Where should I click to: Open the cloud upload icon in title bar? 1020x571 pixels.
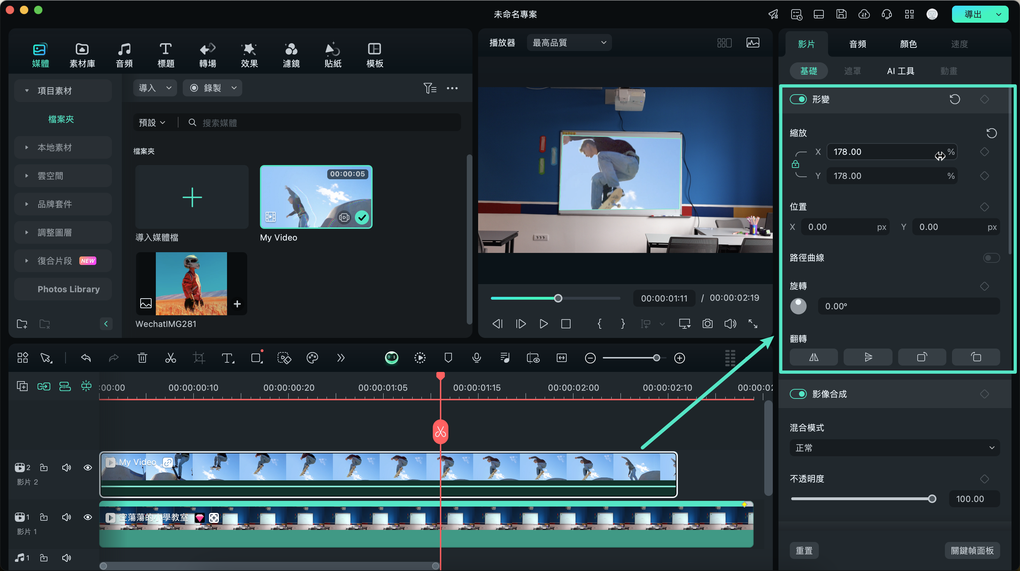point(864,14)
